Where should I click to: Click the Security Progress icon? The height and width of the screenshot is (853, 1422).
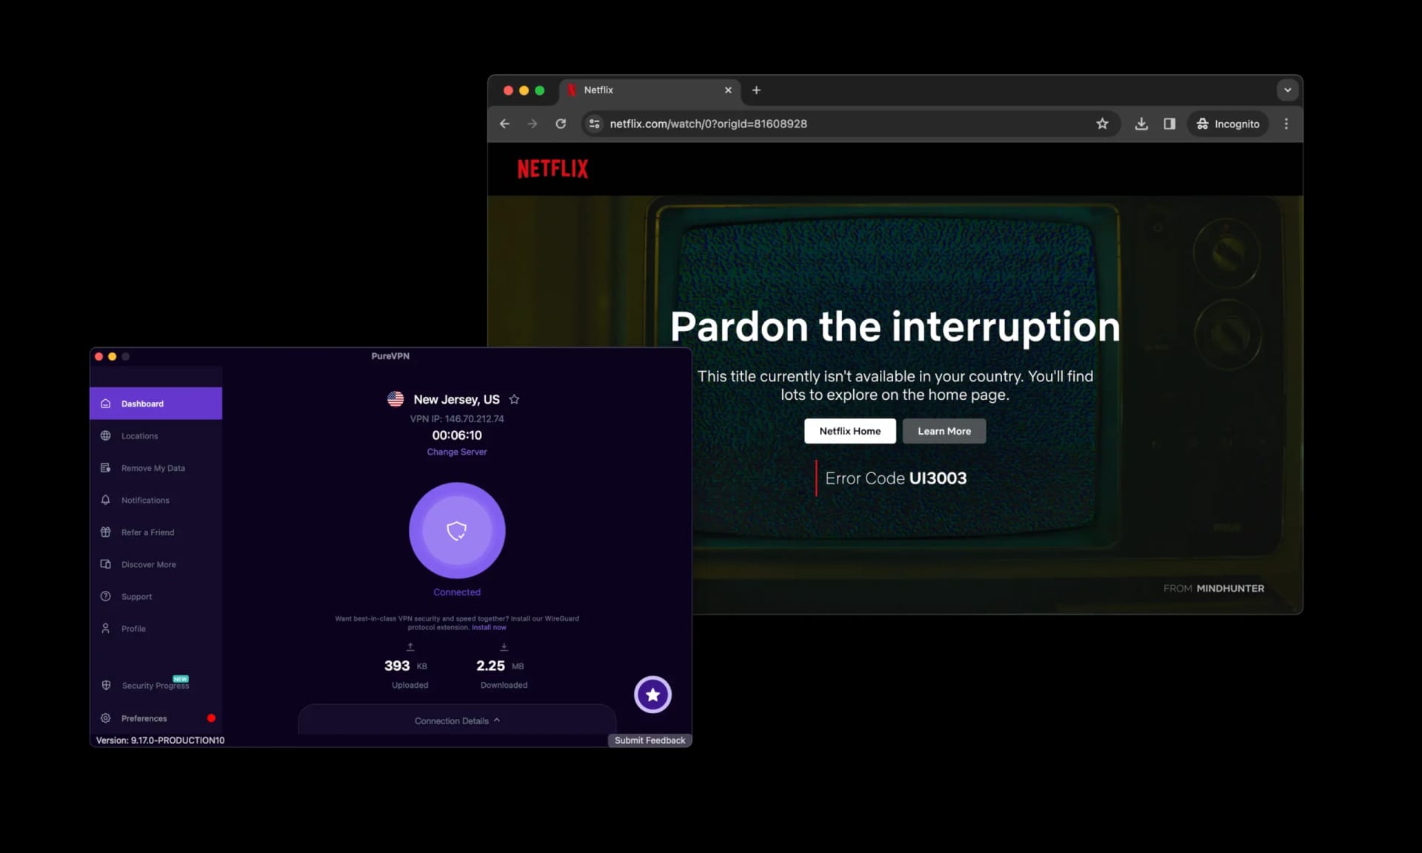tap(106, 684)
